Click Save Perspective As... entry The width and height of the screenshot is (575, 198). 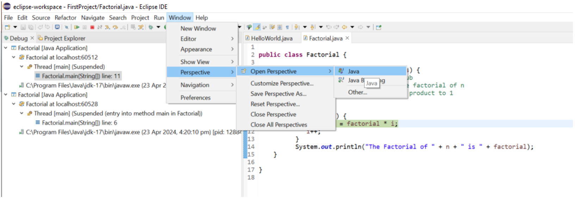pyautogui.click(x=285, y=94)
